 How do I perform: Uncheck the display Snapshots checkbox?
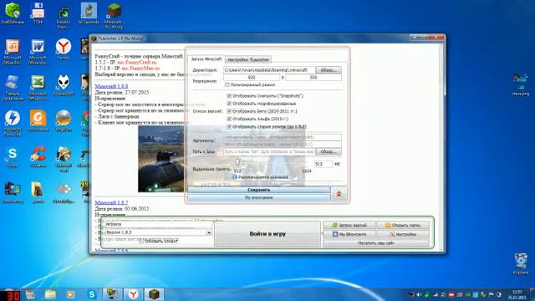coord(229,96)
